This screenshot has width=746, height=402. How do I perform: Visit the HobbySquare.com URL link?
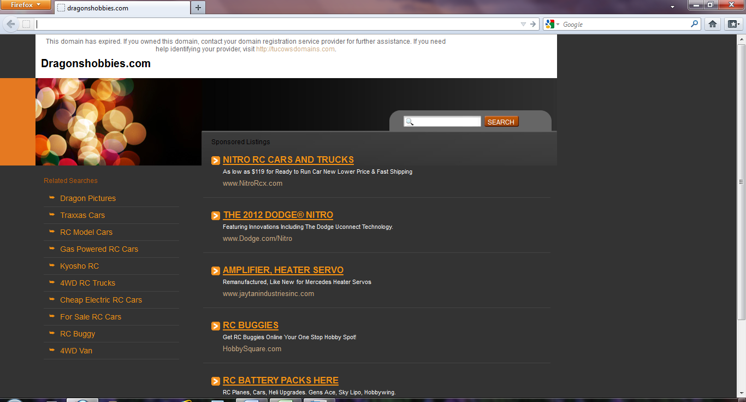click(x=252, y=349)
